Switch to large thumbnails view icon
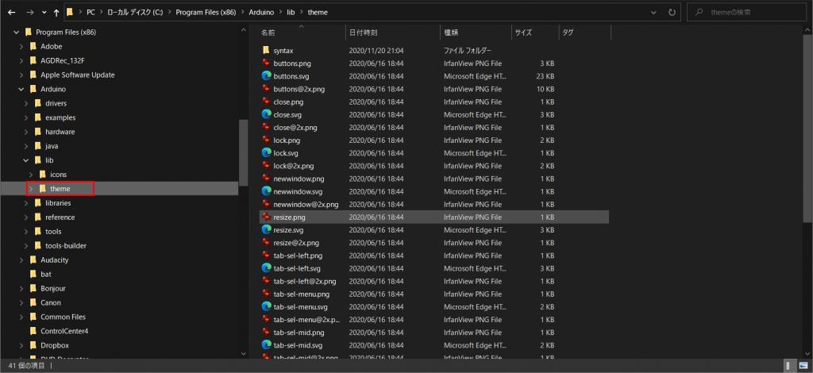813x373 pixels. [803, 365]
